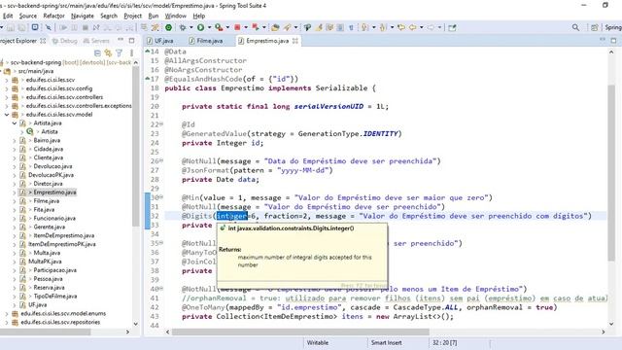
Task: Switch to the Servers view tab
Action: pyautogui.click(x=96, y=41)
